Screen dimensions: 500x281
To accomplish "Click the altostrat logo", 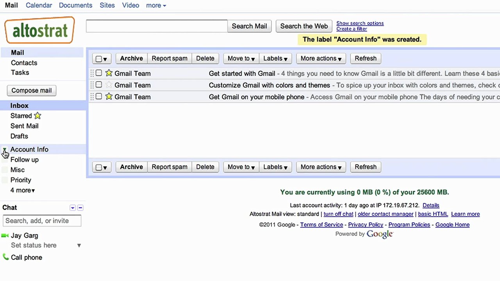I will [39, 30].
